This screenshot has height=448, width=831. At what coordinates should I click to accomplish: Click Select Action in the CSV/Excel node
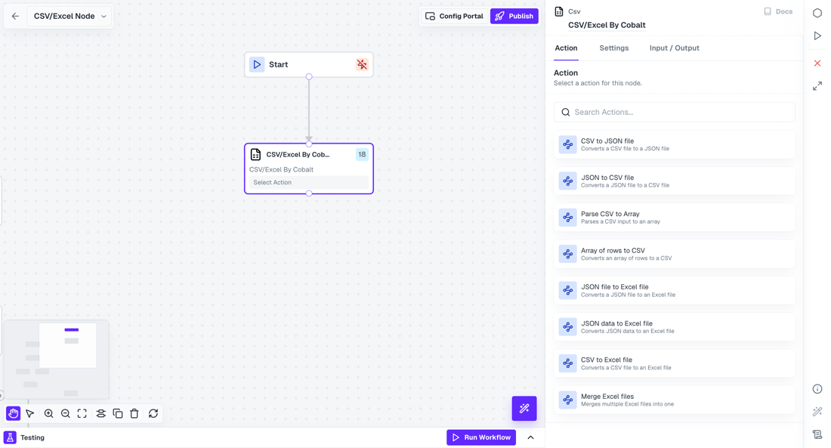click(308, 182)
